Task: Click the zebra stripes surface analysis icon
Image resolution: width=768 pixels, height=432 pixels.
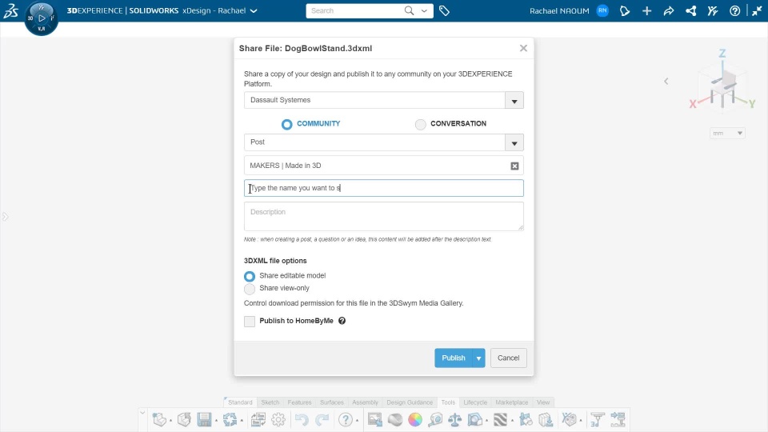Action: [500, 420]
